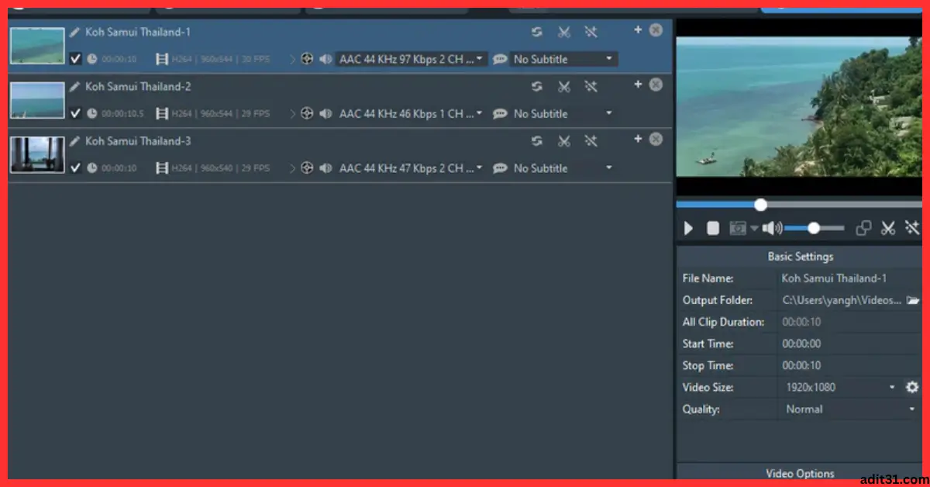
Task: Click the rotate/reset icon on Koh Samui Thailand-2 row
Action: tap(536, 86)
